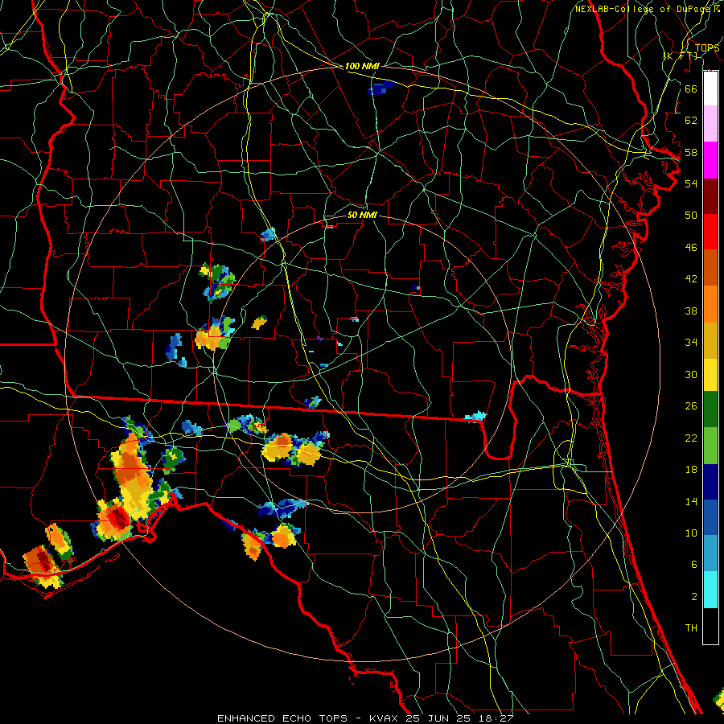Click the '50 NMI' range ring label
The image size is (724, 724).
[x=362, y=215]
